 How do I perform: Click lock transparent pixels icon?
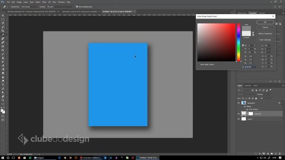pos(243,98)
